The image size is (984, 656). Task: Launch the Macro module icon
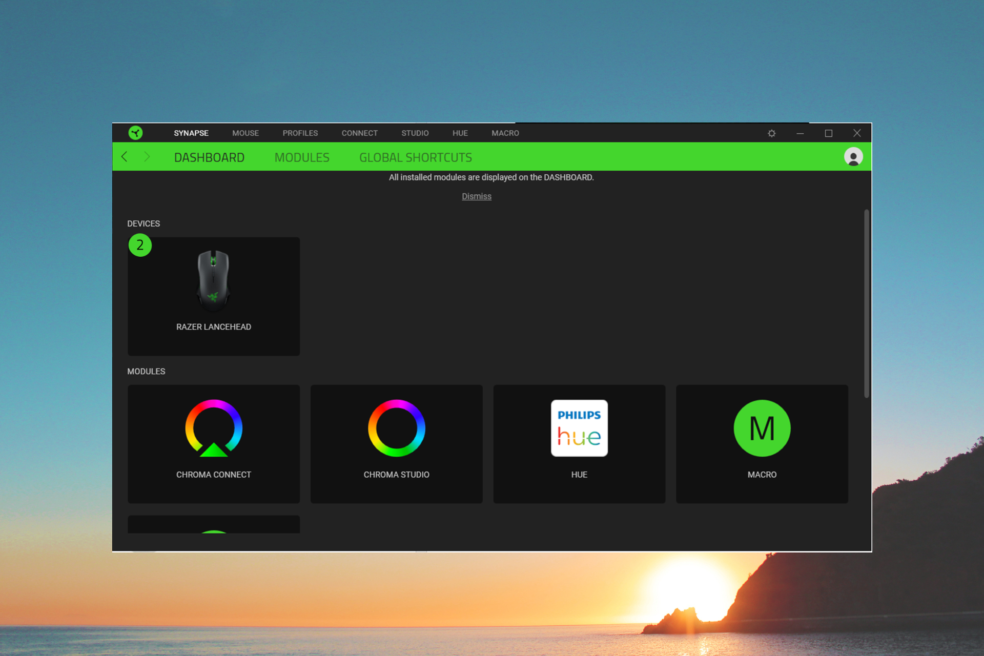(762, 428)
